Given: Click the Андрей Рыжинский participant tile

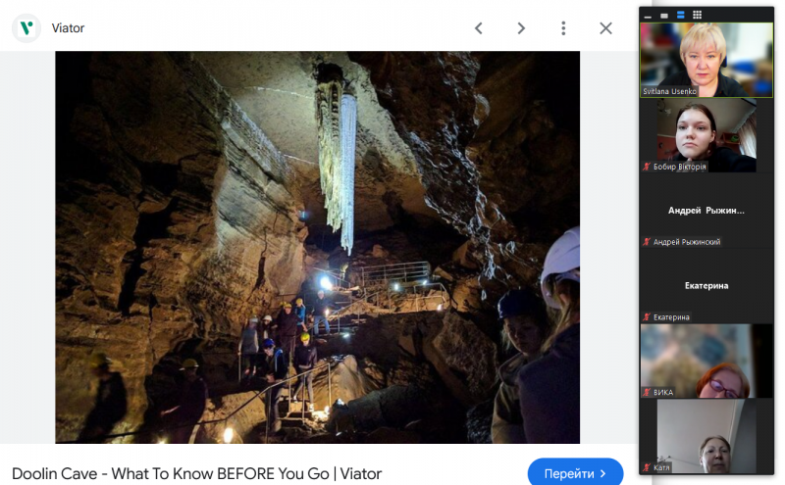Looking at the screenshot, I should tap(706, 211).
